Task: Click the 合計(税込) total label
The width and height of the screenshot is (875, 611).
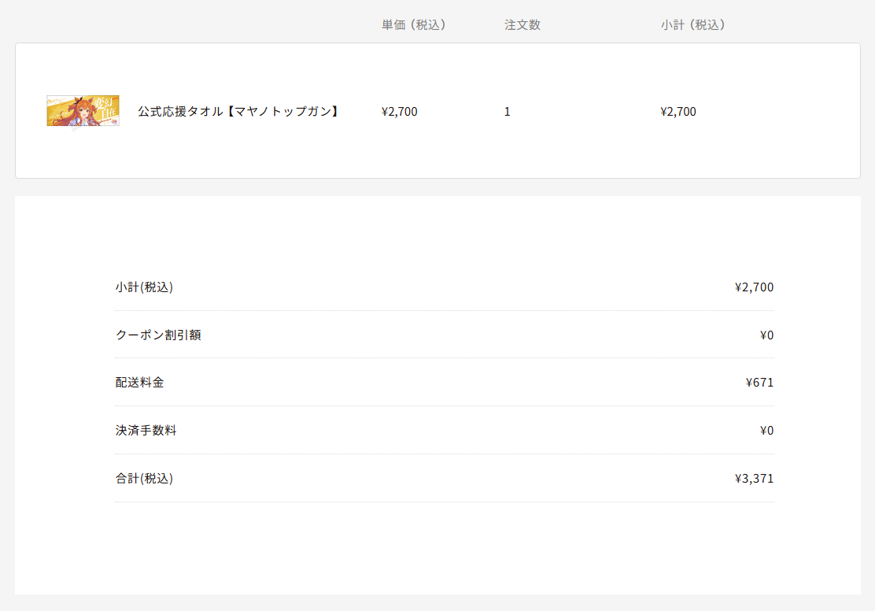Action: [144, 479]
